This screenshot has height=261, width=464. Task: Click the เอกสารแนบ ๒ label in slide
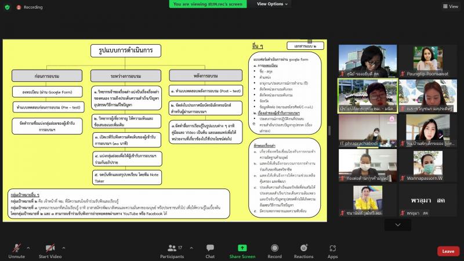(x=306, y=46)
